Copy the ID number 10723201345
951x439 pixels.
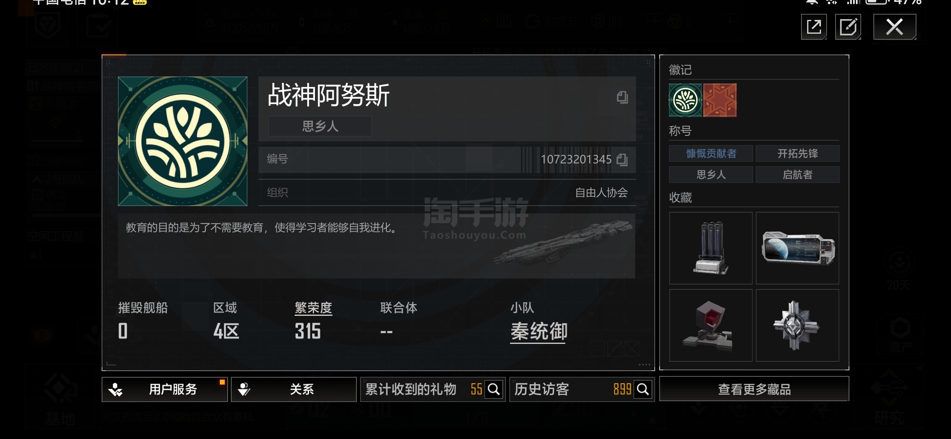coord(622,160)
